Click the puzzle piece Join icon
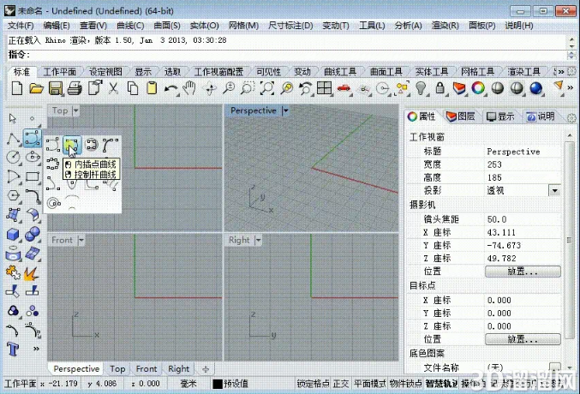The width and height of the screenshot is (580, 394). pyautogui.click(x=13, y=272)
